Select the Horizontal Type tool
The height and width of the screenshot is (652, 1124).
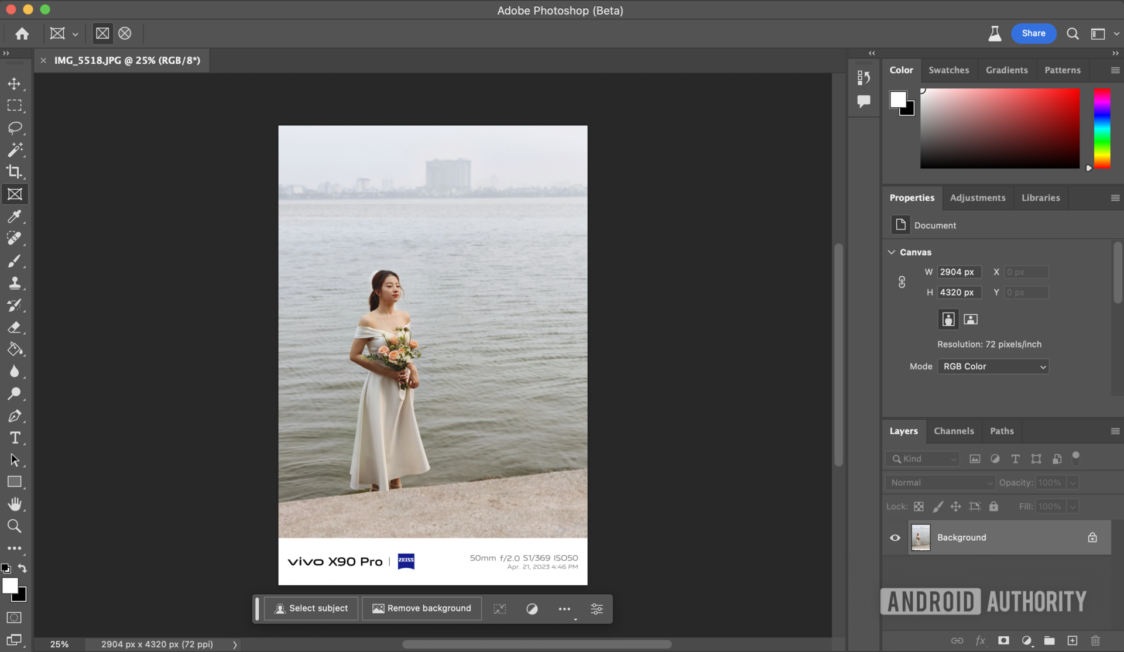click(x=15, y=438)
